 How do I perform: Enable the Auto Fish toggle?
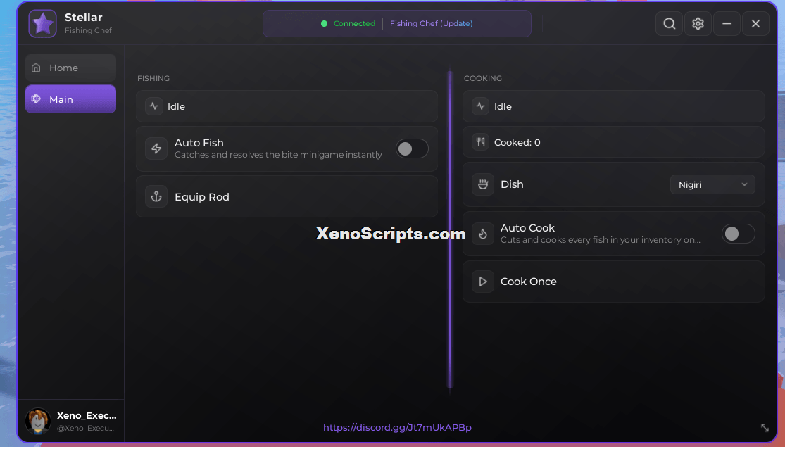412,148
